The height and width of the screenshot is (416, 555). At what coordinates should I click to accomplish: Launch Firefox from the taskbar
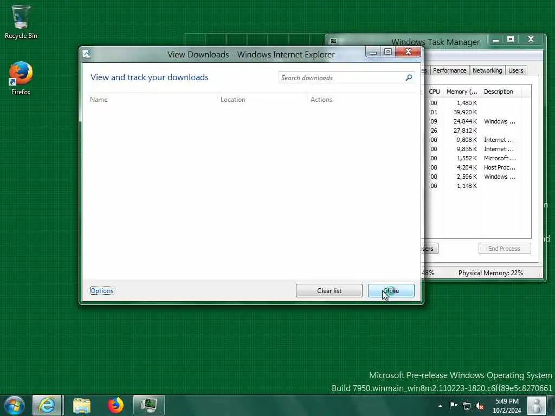(x=115, y=405)
